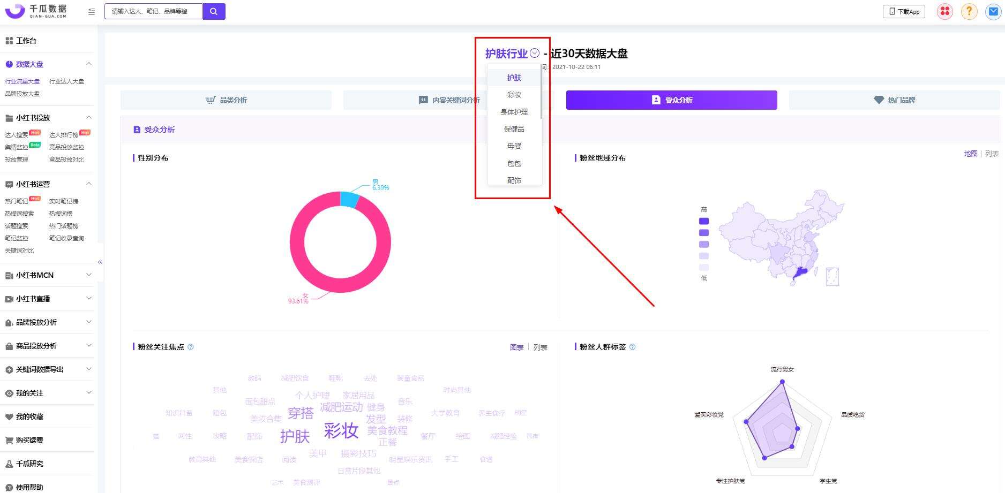Open the 热门品牌 tab
Viewport: 1005px width, 493px height.
coord(894,100)
